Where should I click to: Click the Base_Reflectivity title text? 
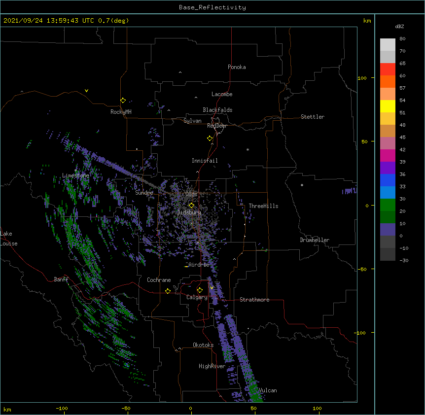coord(212,7)
